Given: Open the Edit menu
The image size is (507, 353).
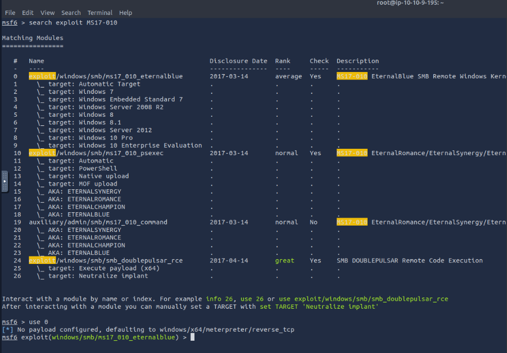Looking at the screenshot, I should [28, 13].
